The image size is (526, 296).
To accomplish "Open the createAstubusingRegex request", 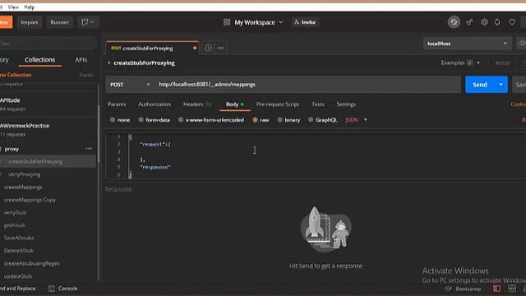I will (x=32, y=263).
